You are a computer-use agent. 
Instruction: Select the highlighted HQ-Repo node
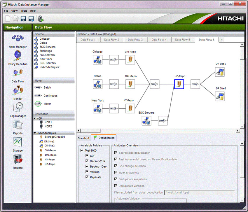(x=179, y=84)
